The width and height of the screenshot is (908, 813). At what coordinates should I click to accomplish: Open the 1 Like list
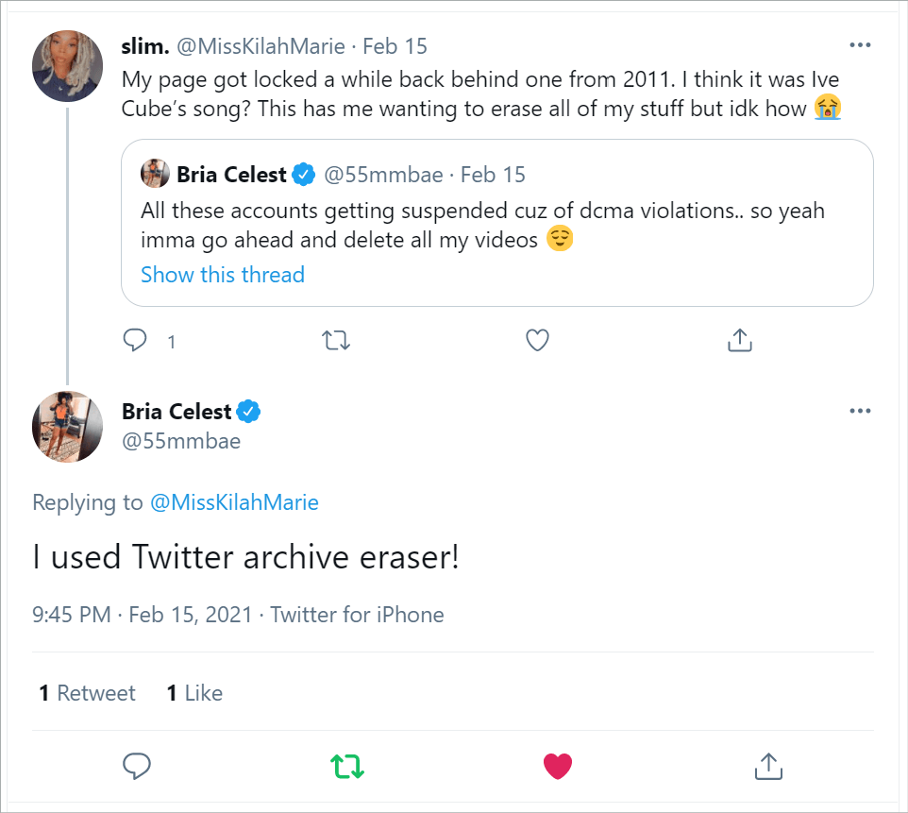click(x=193, y=692)
